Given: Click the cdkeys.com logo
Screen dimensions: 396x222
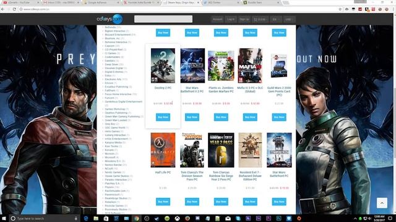Looking at the screenshot, I should click(110, 19).
